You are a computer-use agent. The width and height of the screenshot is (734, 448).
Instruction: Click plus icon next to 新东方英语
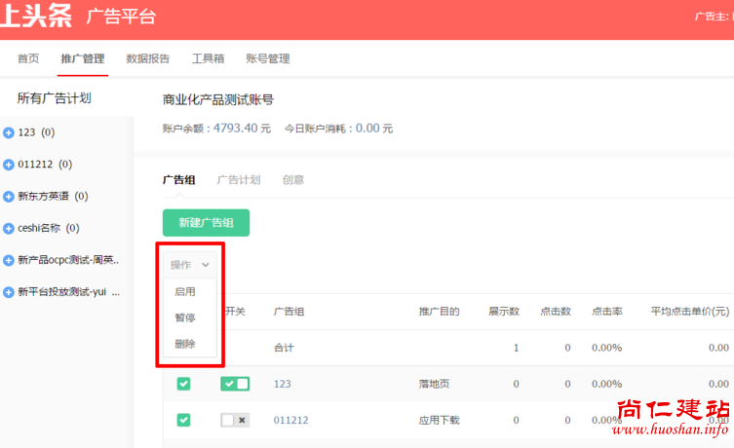coord(9,197)
